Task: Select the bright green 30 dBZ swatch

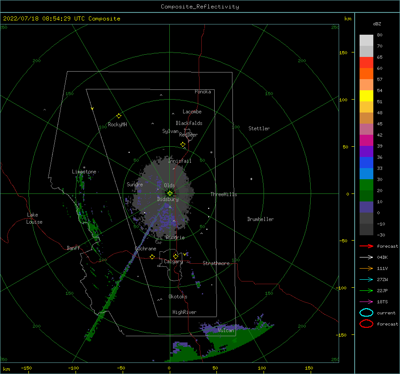Action: click(366, 185)
